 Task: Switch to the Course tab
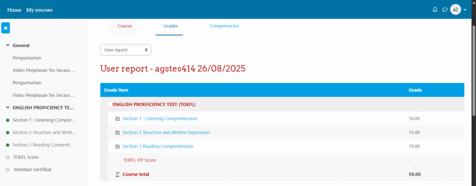click(125, 26)
